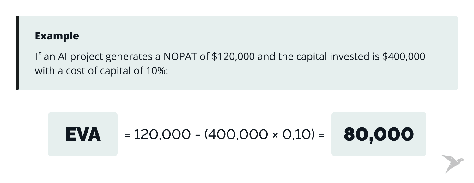Click 120,000 in the EVA formula

click(x=162, y=135)
